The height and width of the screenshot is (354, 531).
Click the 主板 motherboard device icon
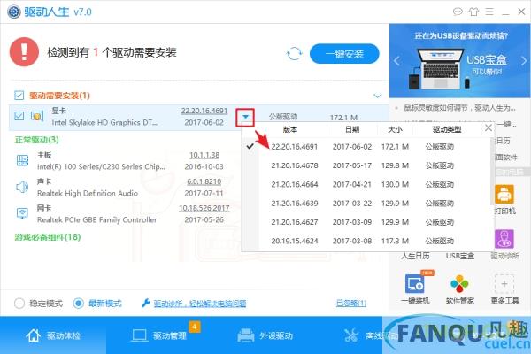point(23,160)
